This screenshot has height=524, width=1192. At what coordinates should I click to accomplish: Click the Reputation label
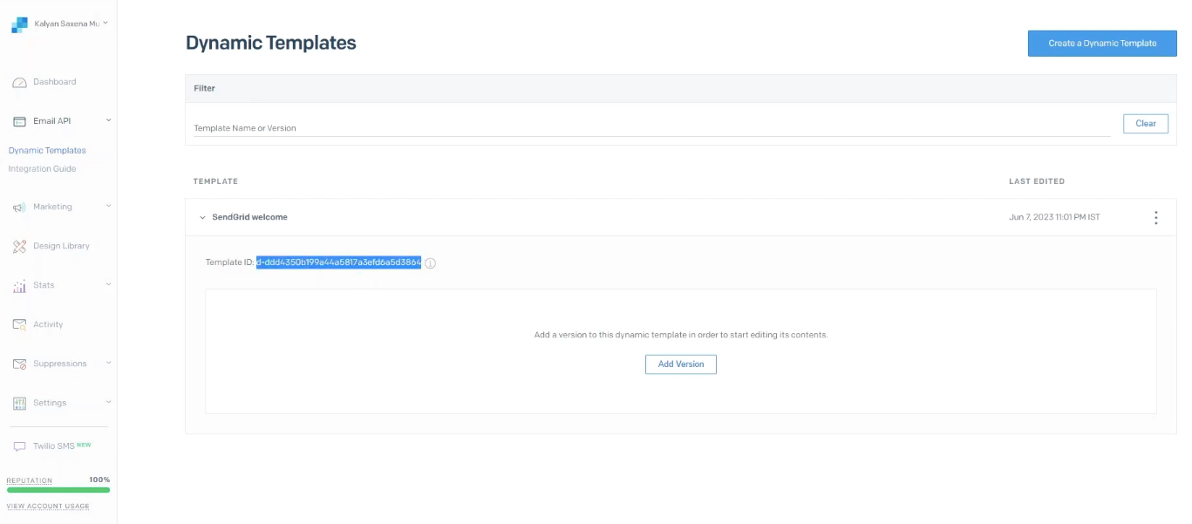(x=30, y=480)
